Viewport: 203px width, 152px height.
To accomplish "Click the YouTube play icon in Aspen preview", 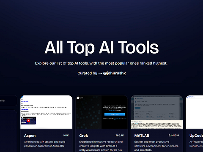I will [28, 121].
